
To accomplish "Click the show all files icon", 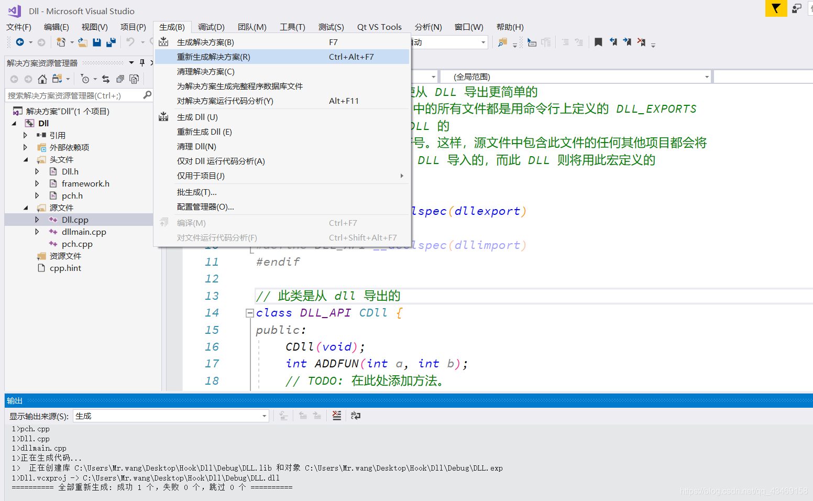I will (x=134, y=79).
